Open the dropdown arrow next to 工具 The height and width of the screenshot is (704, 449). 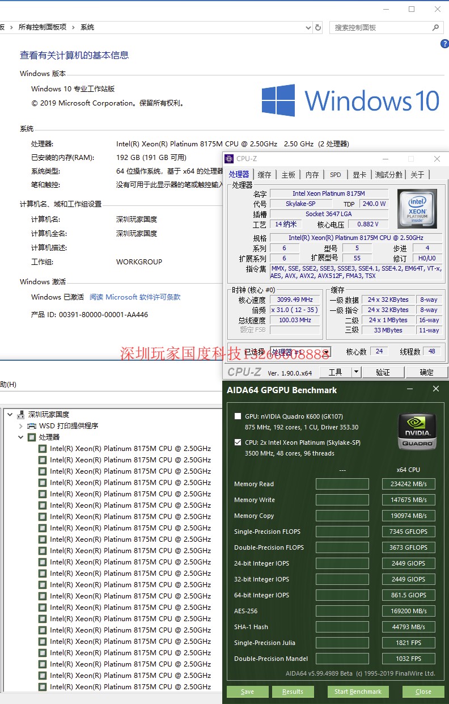click(x=356, y=372)
